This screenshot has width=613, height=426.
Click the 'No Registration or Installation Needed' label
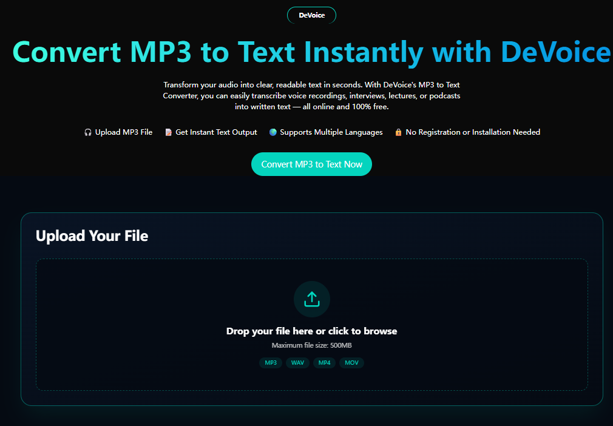point(473,132)
